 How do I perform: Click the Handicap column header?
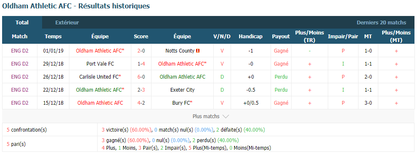pyautogui.click(x=250, y=37)
